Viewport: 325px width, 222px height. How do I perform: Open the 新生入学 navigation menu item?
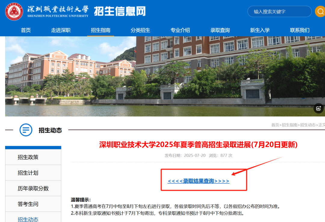260,30
